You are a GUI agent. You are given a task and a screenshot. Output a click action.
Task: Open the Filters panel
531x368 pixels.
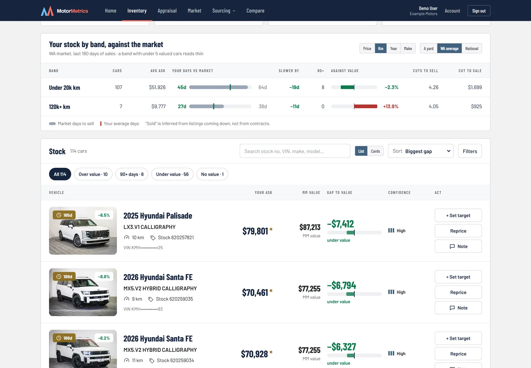tap(470, 151)
